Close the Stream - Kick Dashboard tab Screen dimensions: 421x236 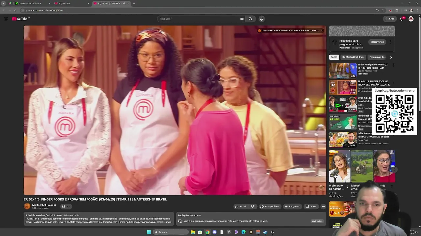[x=50, y=3]
